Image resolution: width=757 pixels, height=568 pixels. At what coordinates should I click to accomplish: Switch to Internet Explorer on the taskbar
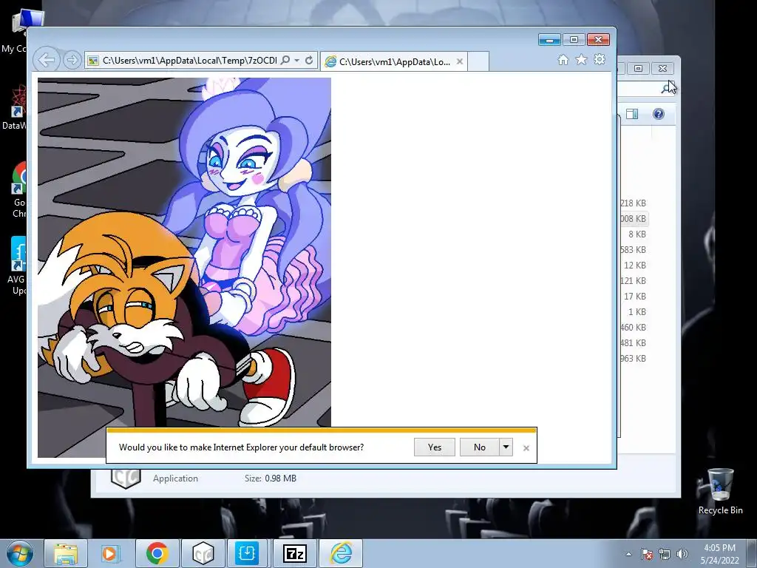click(341, 553)
